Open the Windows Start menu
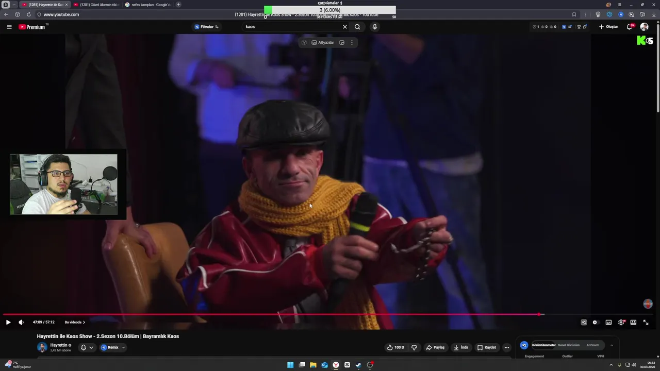The image size is (660, 371). click(x=290, y=365)
